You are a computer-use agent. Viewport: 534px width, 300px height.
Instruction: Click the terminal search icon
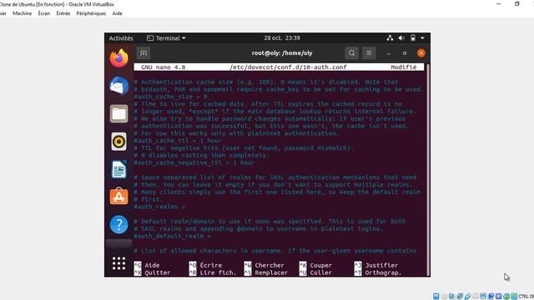351,53
